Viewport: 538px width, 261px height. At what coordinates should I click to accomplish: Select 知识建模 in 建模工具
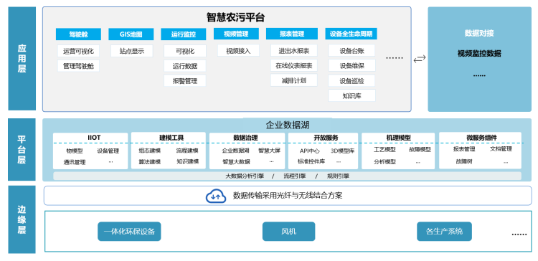187,161
